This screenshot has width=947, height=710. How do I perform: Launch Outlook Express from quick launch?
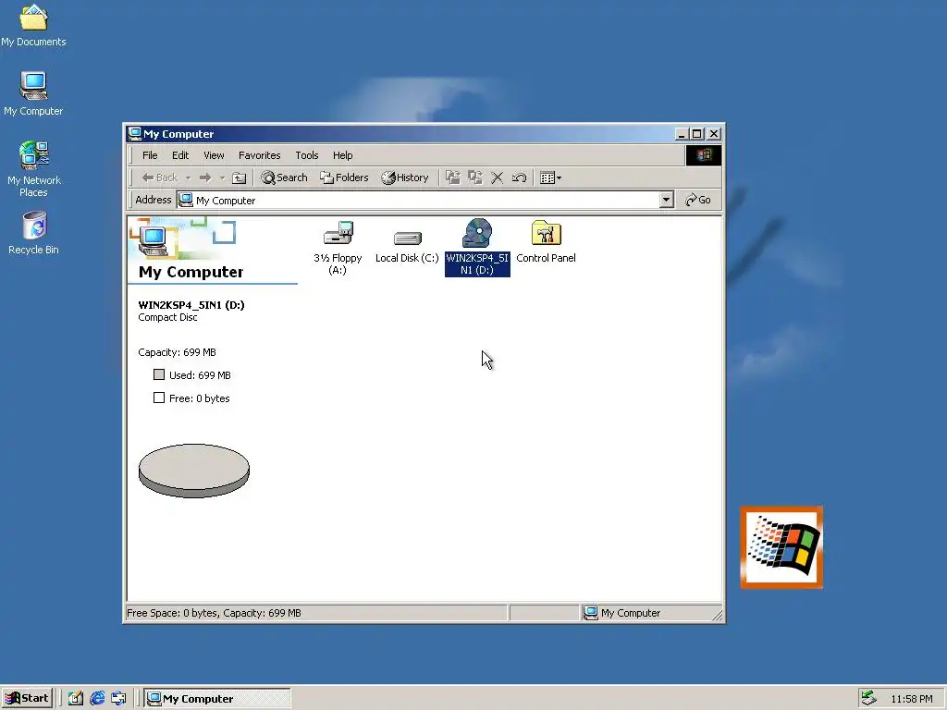[119, 699]
